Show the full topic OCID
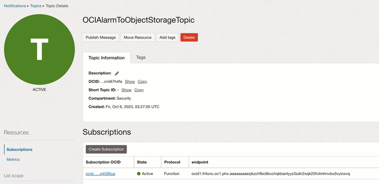 130,82
